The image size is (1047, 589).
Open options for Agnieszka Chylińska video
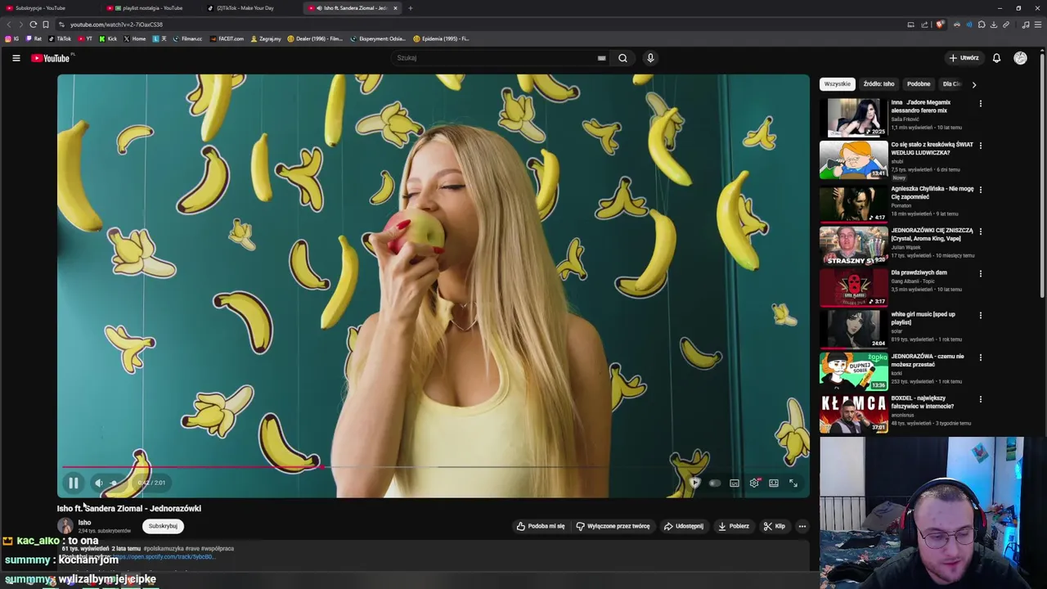pos(980,190)
